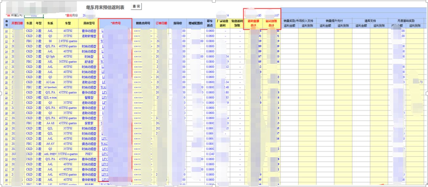Click the 具体型号 column header
428x187 pixels.
click(88, 23)
